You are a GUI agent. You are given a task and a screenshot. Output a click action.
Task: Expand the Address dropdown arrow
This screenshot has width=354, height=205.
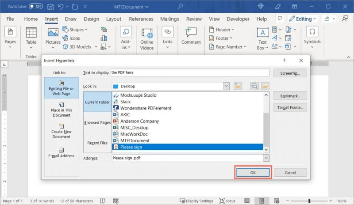266,158
